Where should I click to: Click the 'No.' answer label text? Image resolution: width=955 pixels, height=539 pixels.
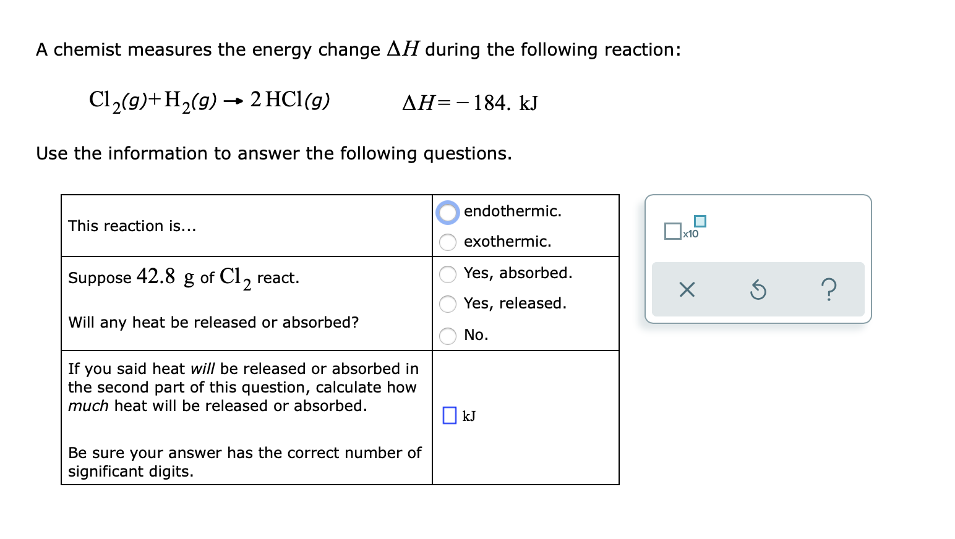pyautogui.click(x=476, y=335)
